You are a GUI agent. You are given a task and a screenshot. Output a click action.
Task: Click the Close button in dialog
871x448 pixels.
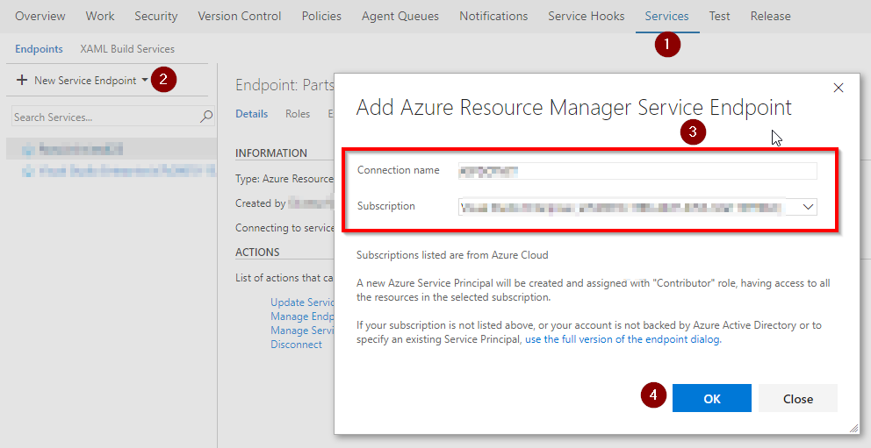pyautogui.click(x=798, y=398)
